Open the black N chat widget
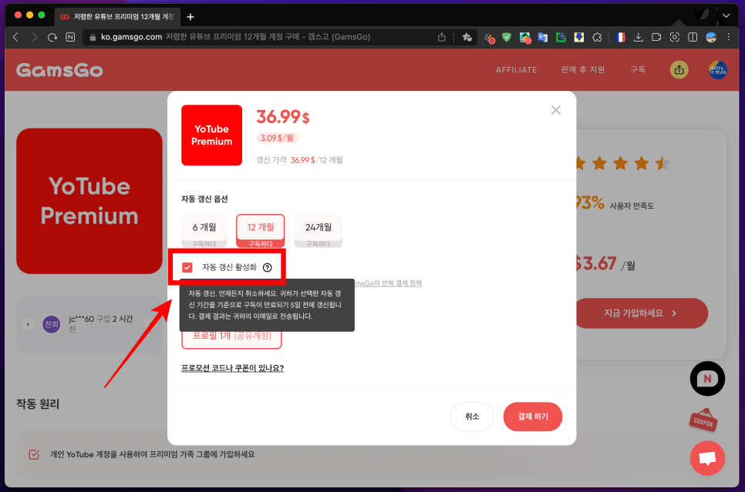The width and height of the screenshot is (745, 492). [x=707, y=379]
